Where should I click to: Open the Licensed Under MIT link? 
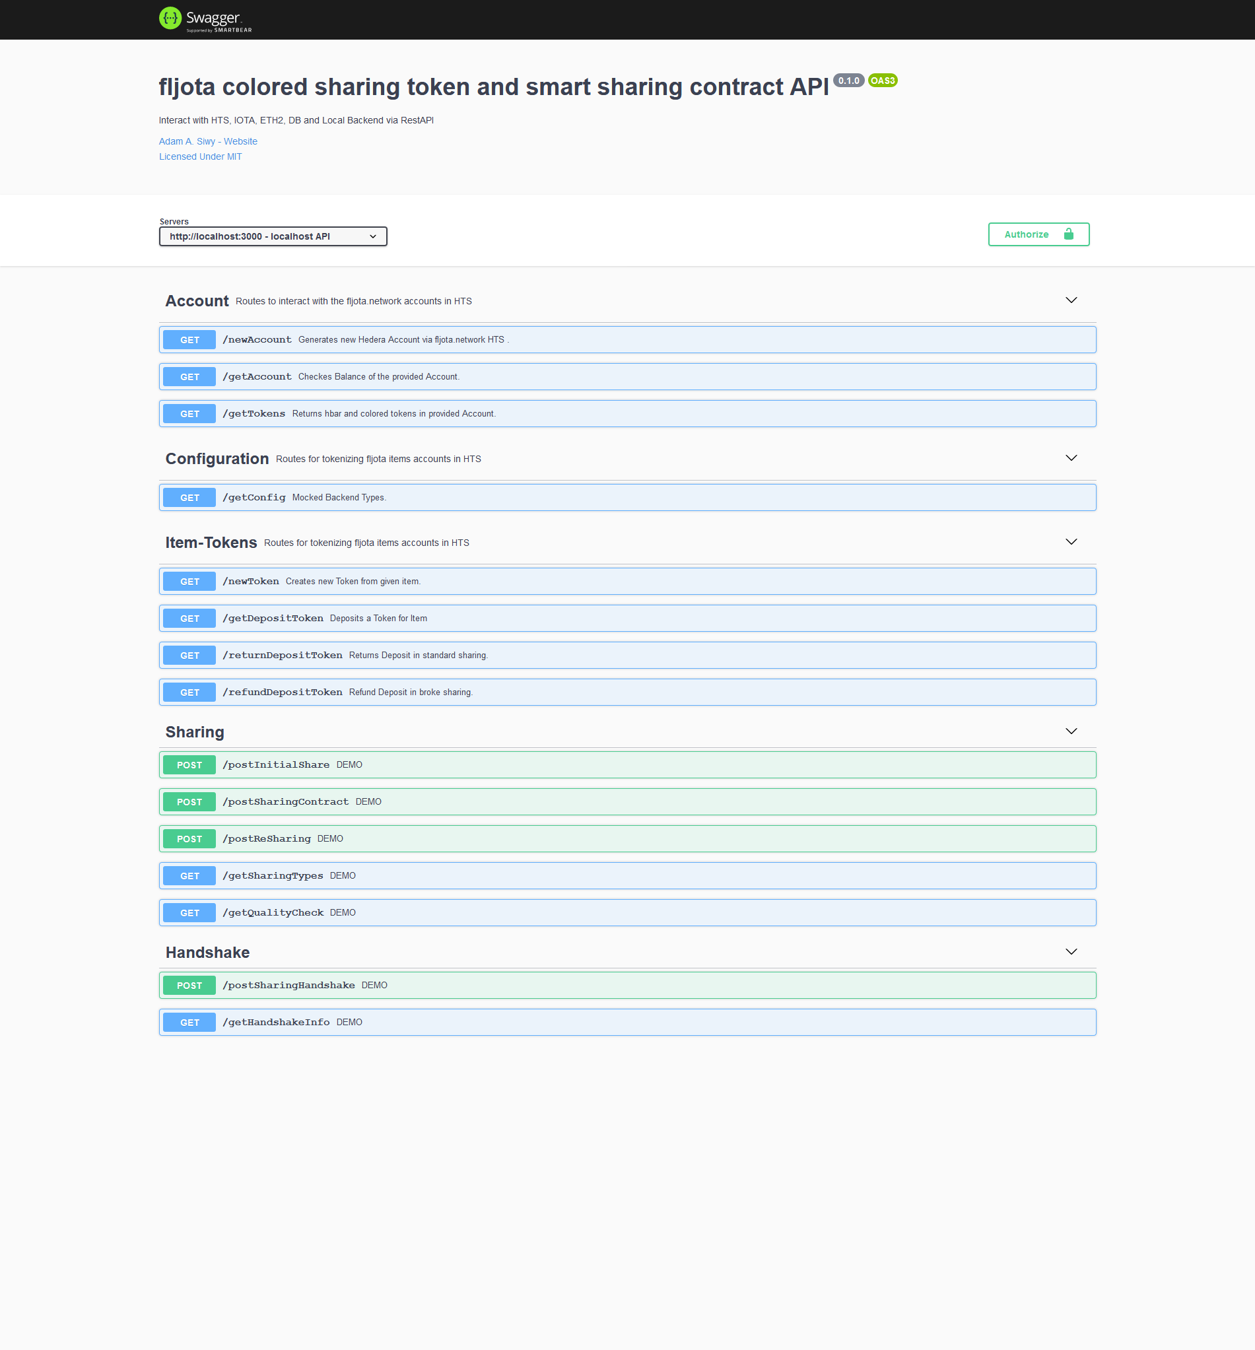(x=200, y=156)
